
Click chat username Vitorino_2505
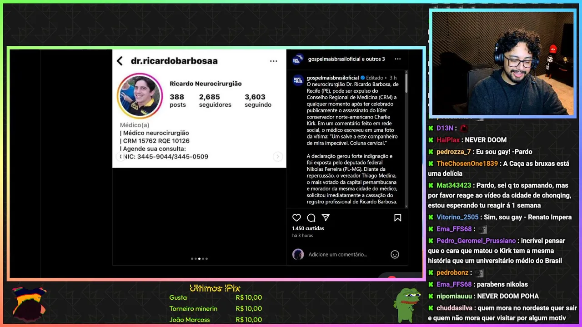click(457, 217)
